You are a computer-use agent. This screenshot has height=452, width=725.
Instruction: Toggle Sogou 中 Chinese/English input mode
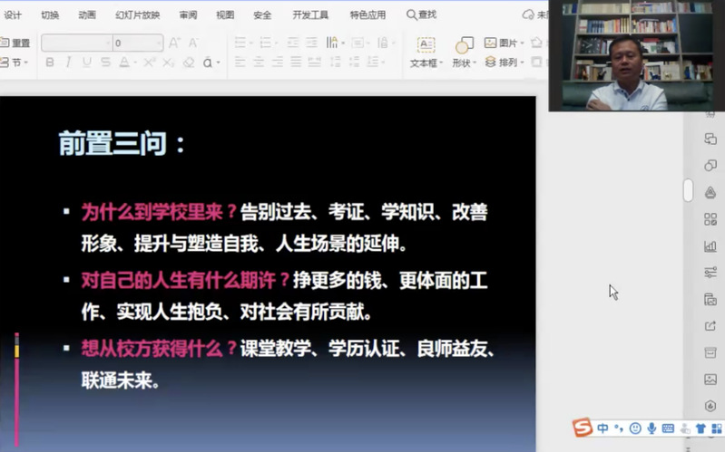(x=603, y=428)
